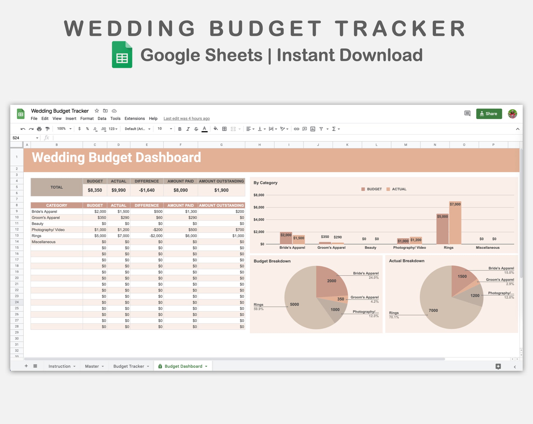
Task: Open the Format menu
Action: tap(87, 118)
